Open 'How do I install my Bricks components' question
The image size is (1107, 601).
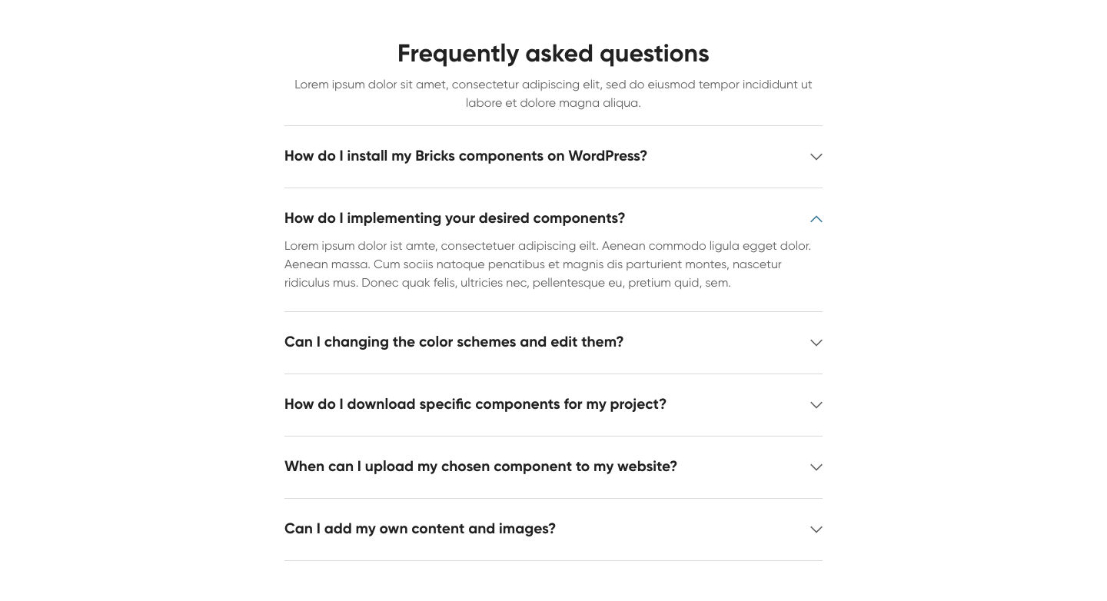point(465,156)
